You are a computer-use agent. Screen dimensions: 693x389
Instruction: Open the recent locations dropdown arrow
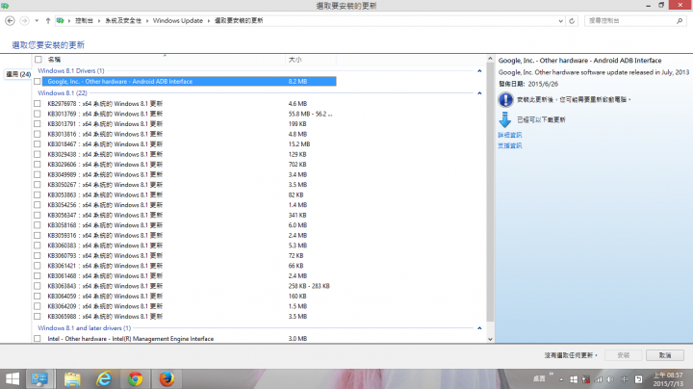pyautogui.click(x=37, y=21)
